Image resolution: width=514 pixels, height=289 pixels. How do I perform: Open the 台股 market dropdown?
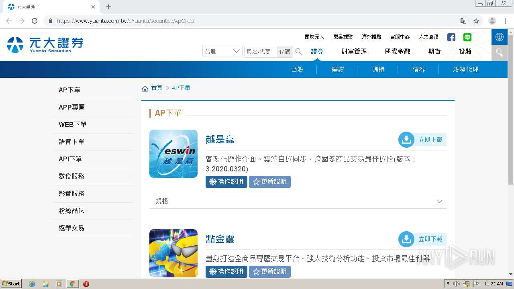(x=222, y=51)
